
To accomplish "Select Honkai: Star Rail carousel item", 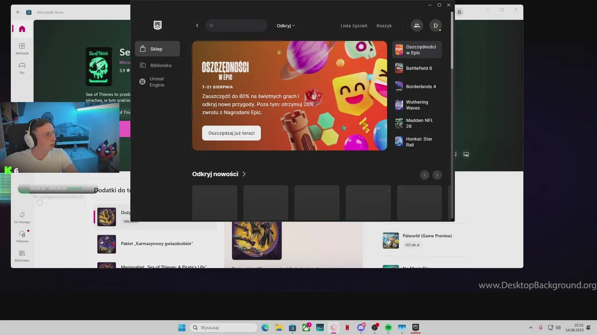I will click(x=417, y=142).
